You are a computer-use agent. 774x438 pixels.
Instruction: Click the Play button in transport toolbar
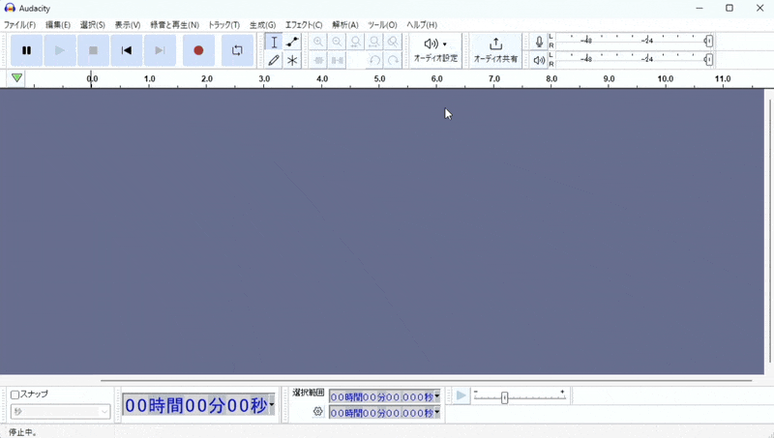click(60, 50)
